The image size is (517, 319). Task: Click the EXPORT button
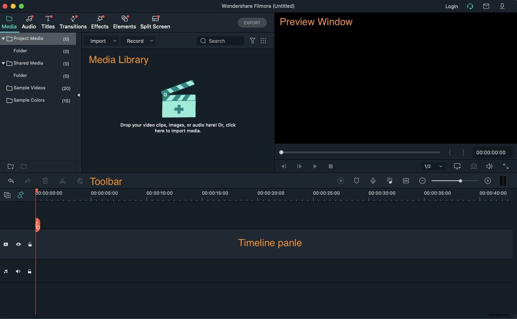(252, 23)
